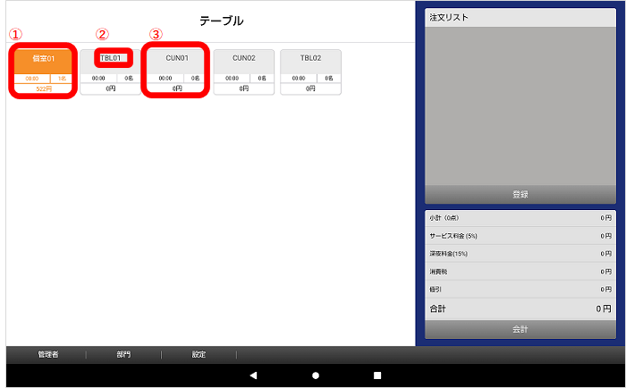This screenshot has height=388, width=626.
Task: Select the orange 個室01 table tile
Action: [x=44, y=59]
